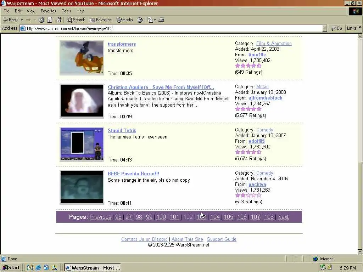363x272 pixels.
Task: Click the Back navigation button
Action: 10,20
